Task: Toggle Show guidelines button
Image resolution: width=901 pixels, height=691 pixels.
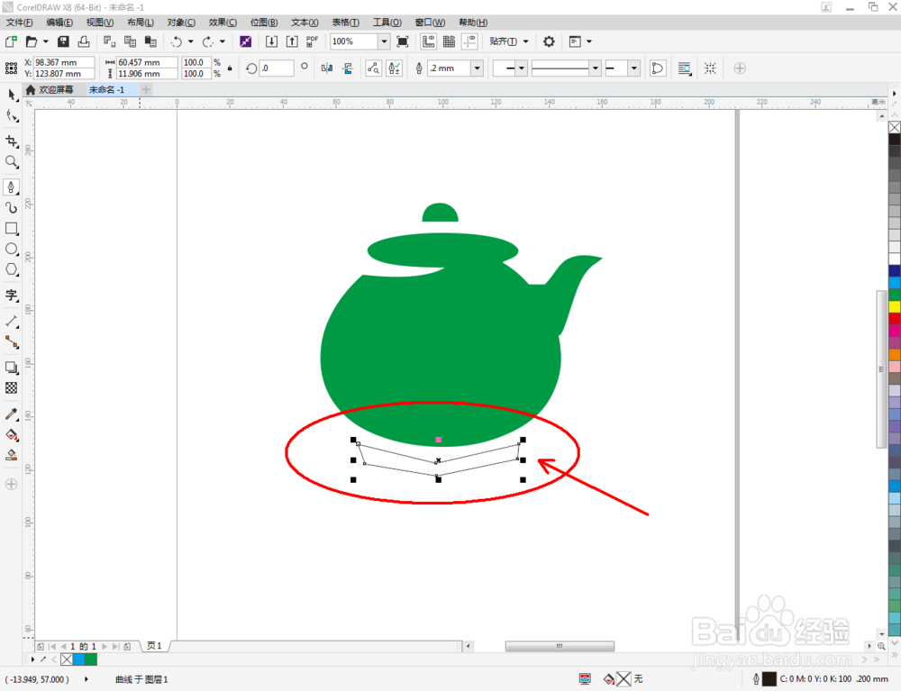Action: click(469, 41)
